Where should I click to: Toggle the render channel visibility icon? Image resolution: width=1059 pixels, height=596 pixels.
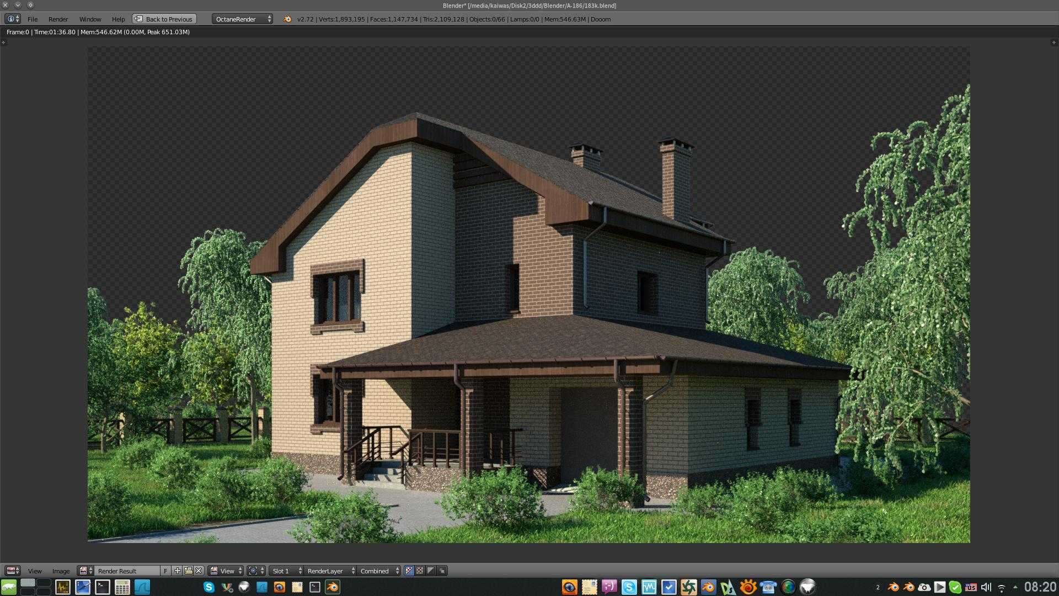[x=409, y=571]
